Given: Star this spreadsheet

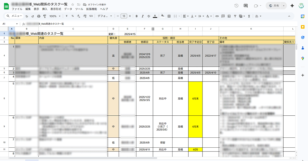Looking at the screenshot, I should [x=73, y=5].
